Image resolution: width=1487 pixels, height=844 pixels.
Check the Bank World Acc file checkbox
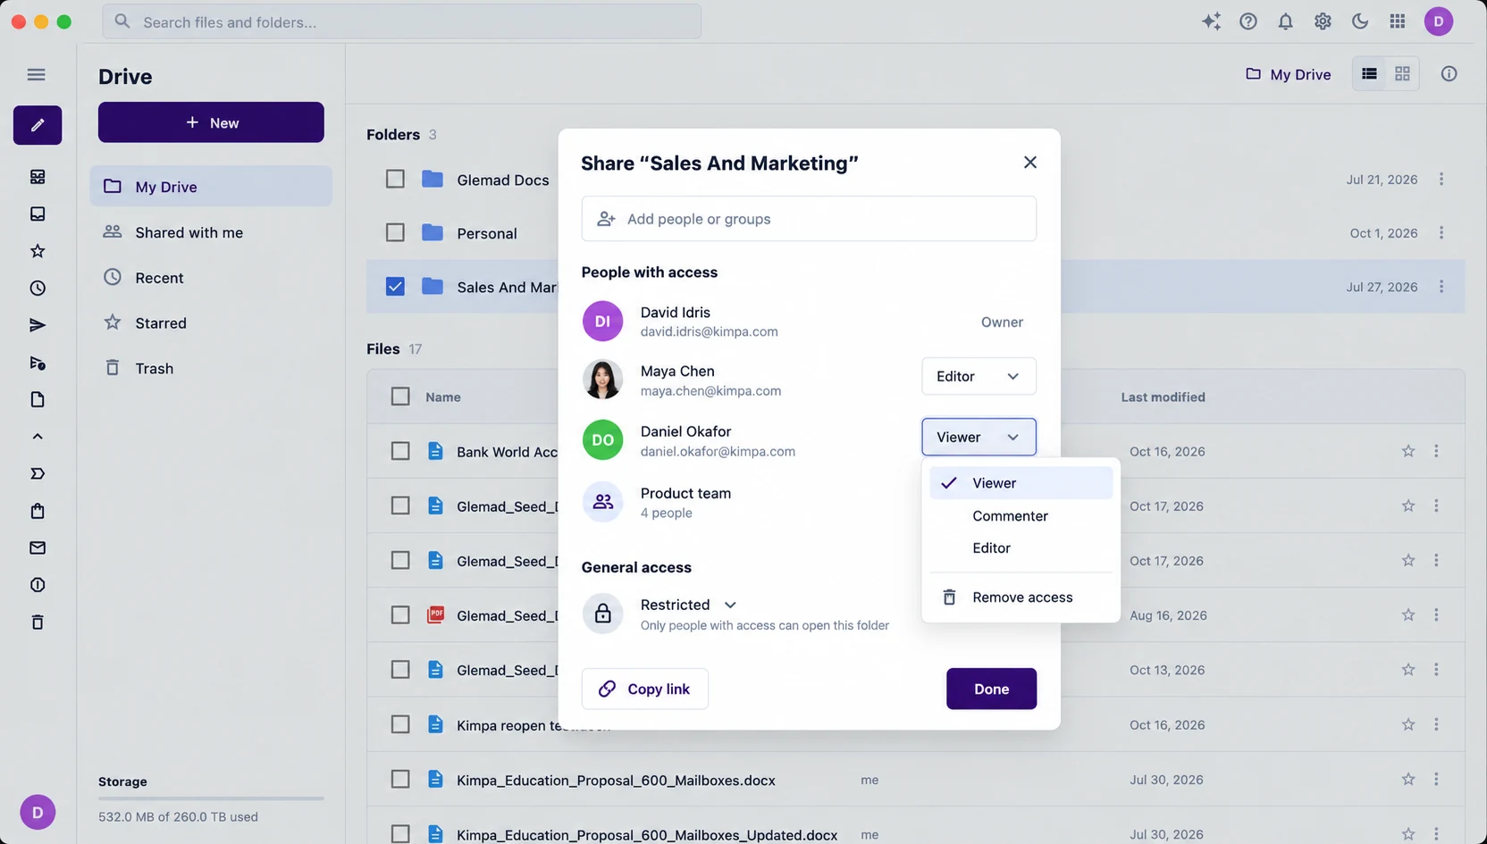[400, 451]
